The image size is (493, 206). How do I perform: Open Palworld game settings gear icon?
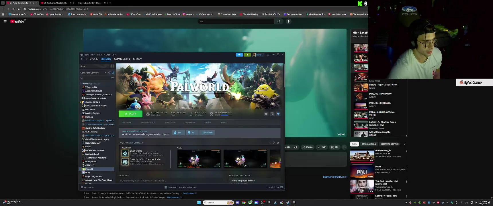pos(266,114)
